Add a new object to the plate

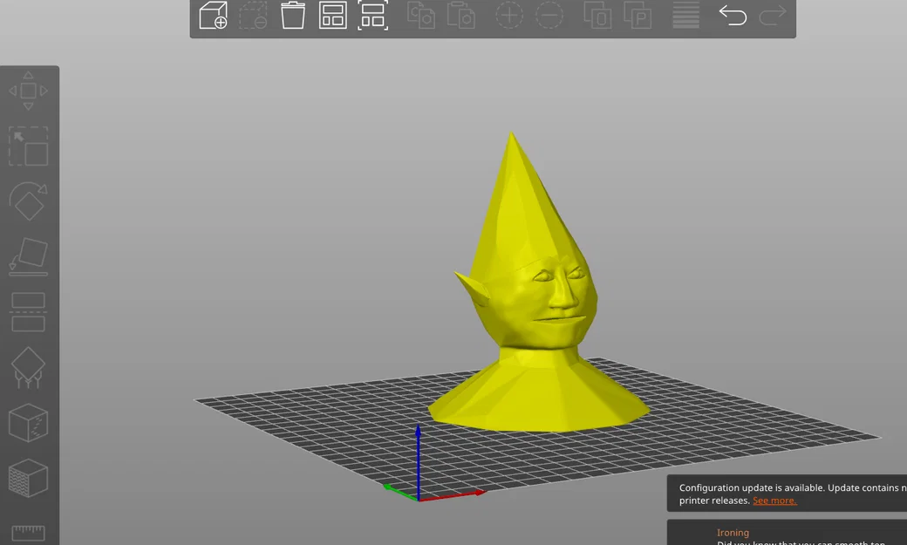(x=213, y=15)
